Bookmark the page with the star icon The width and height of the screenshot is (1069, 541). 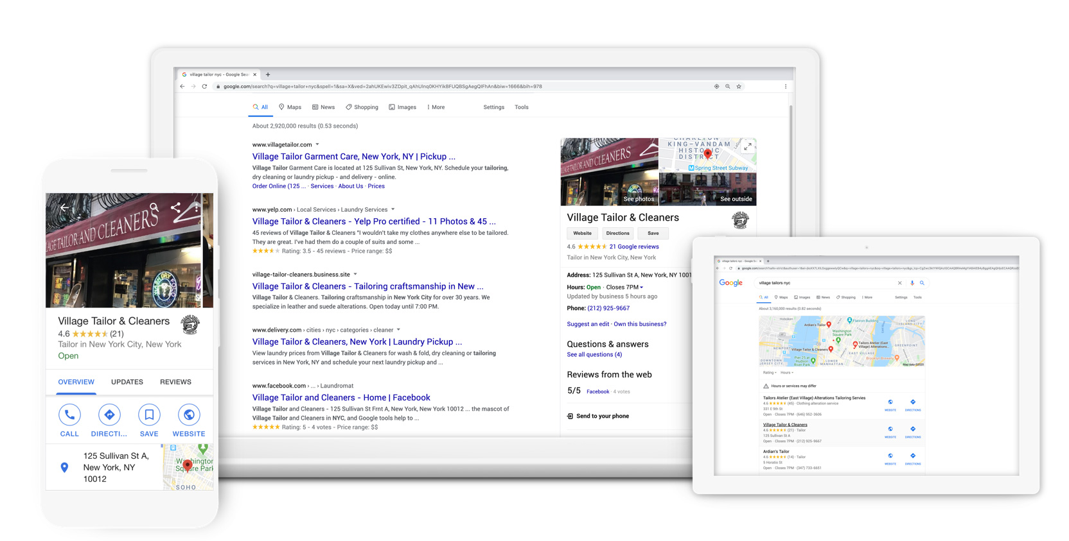pos(739,87)
